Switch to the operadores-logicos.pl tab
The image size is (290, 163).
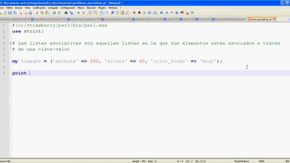pyautogui.click(x=116, y=19)
